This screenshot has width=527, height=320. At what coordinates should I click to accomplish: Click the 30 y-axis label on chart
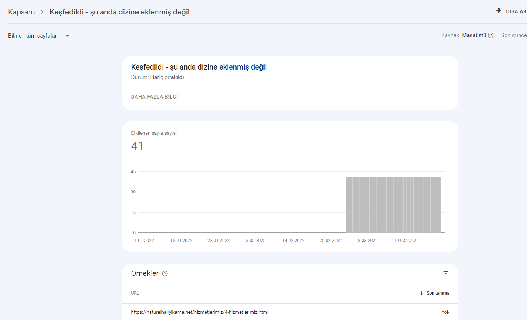(x=133, y=192)
